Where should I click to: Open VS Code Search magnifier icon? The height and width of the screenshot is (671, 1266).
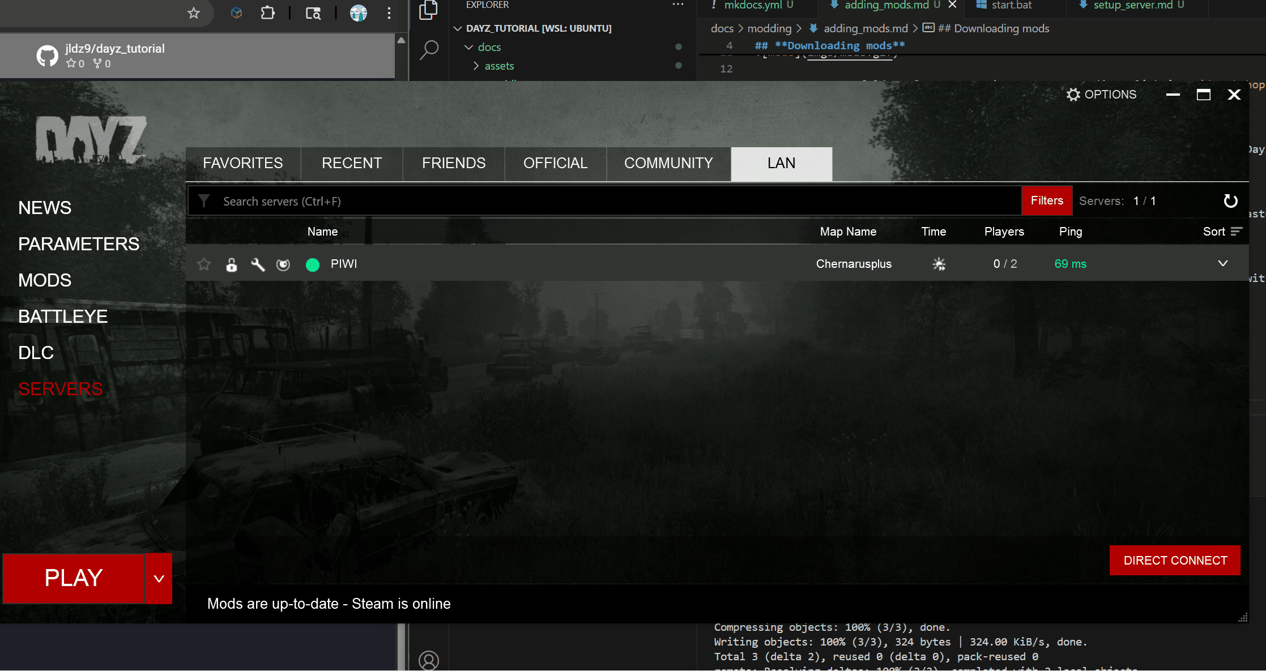coord(429,50)
